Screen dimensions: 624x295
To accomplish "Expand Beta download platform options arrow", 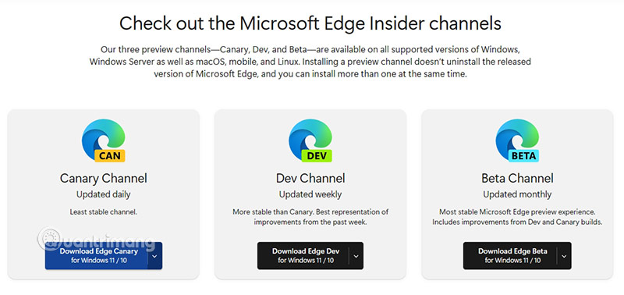I will tap(564, 256).
